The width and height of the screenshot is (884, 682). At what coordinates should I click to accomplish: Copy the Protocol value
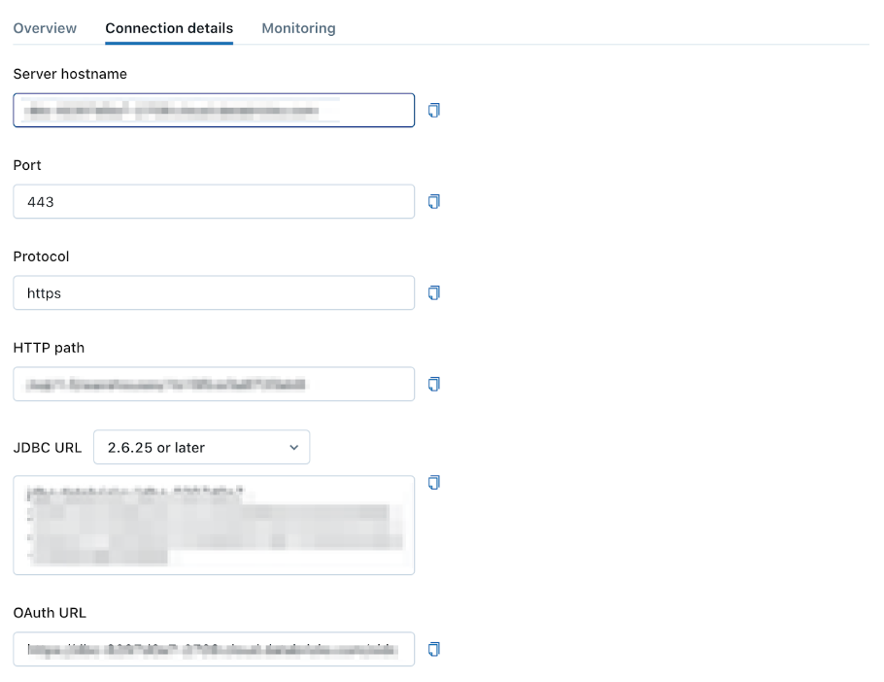[434, 292]
